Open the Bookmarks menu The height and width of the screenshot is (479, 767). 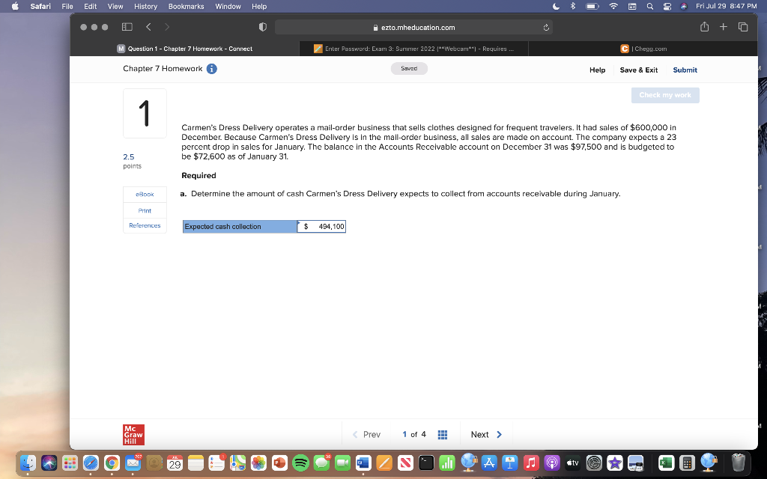[186, 6]
